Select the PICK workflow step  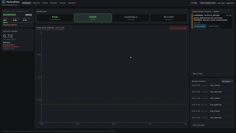click(x=55, y=18)
